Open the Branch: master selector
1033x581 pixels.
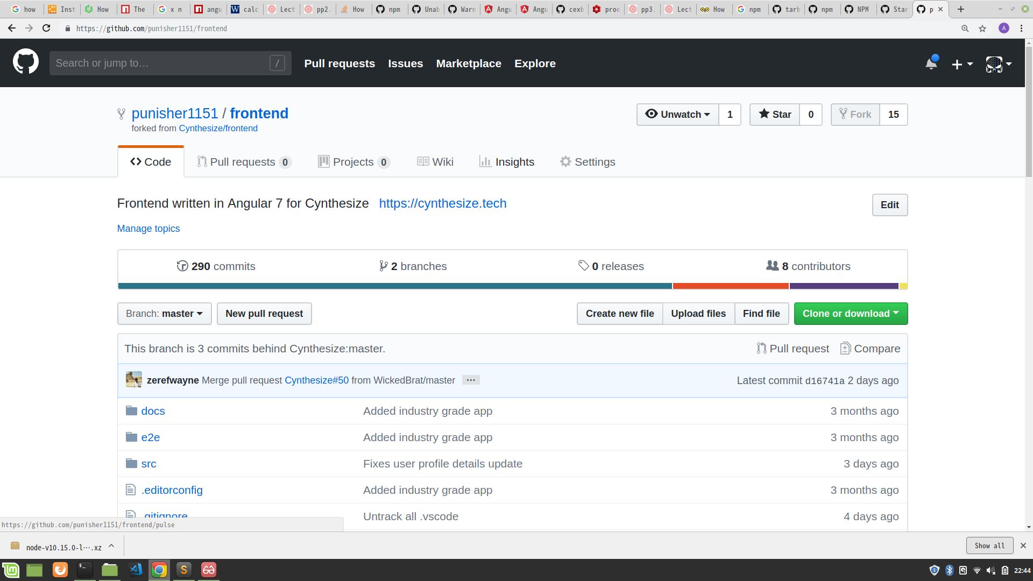click(164, 314)
